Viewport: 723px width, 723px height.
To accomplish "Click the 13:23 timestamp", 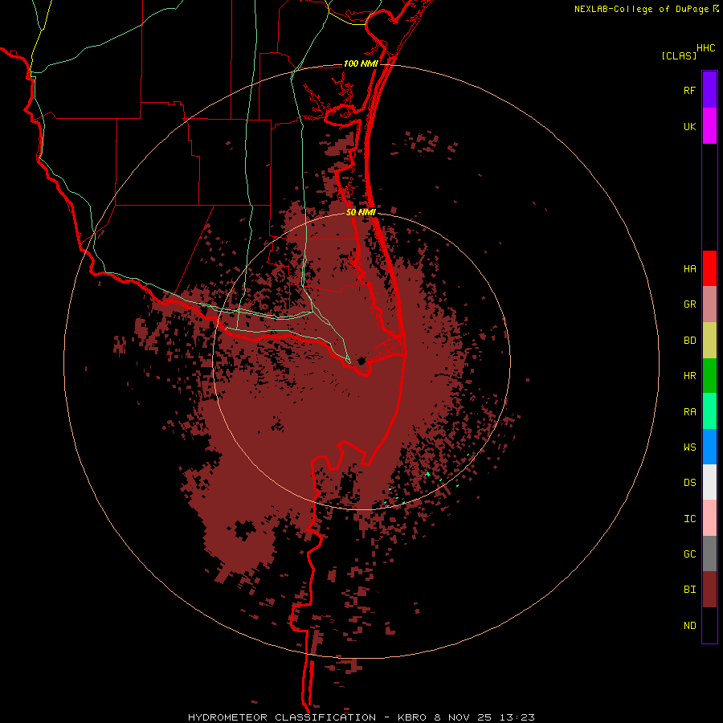I will 517,717.
